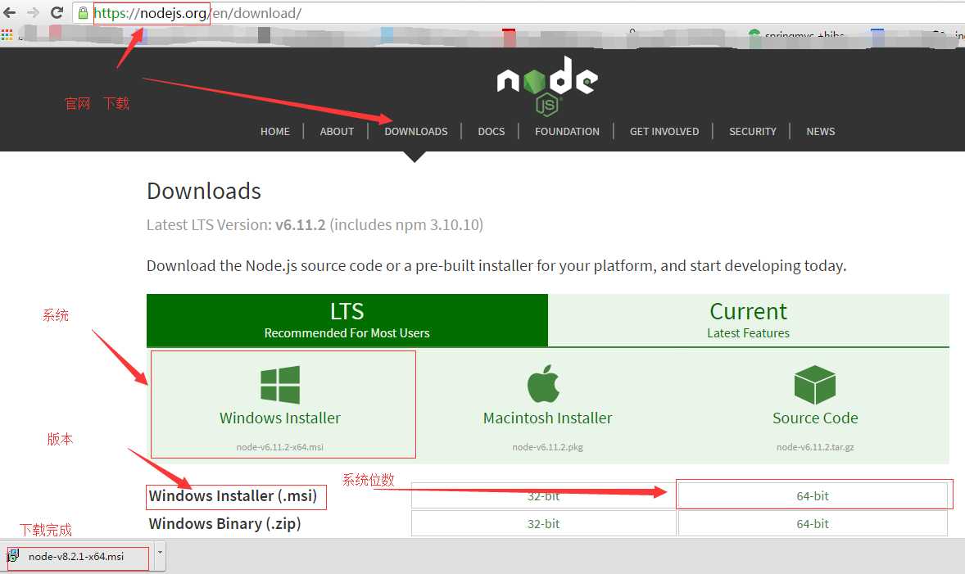
Task: Navigate to FOUNDATION
Action: pos(567,132)
